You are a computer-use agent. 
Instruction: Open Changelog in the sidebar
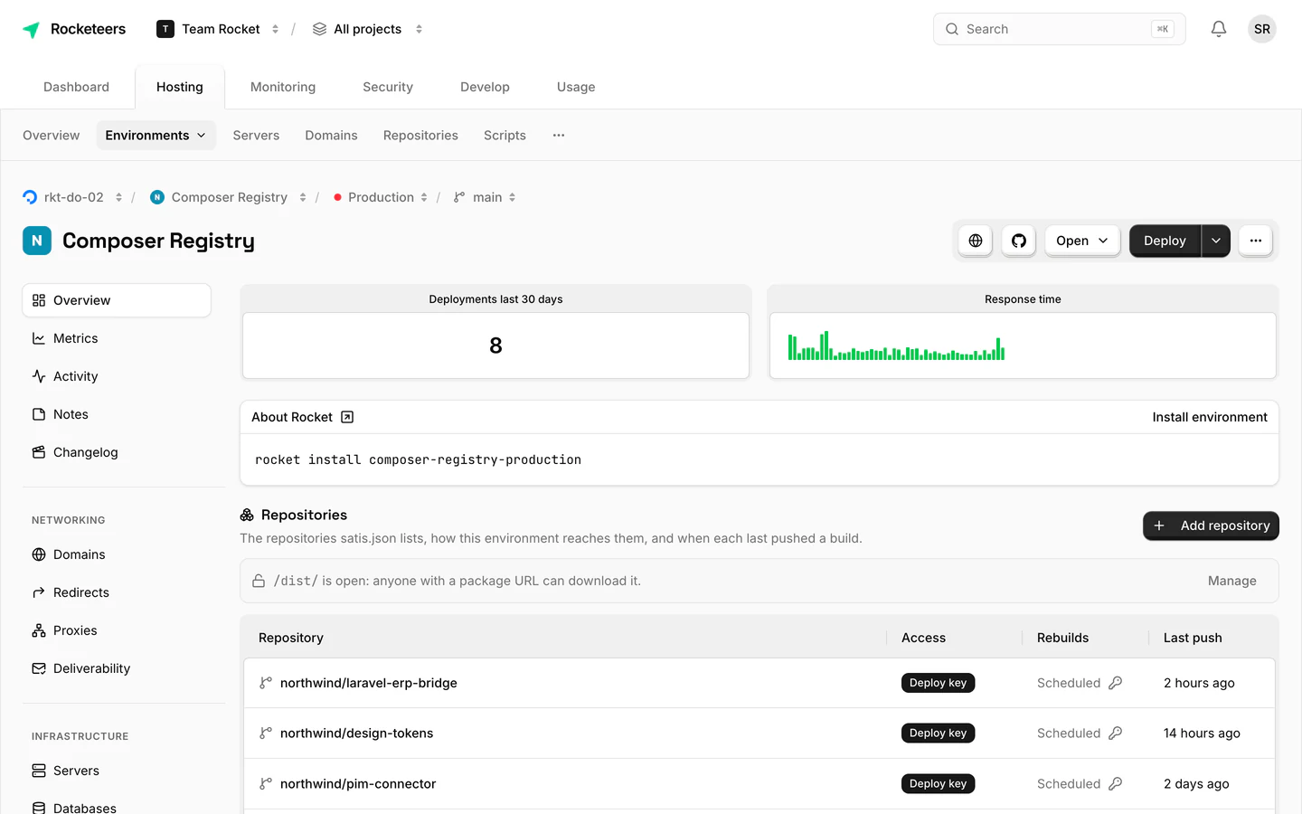[x=117, y=452]
